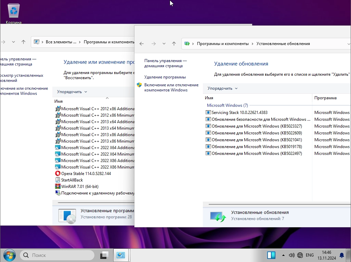Screen dimensions: 351x262
Task: Select Microsoft Visual C++ 2022 X86 Minimum
Action: pos(95,167)
